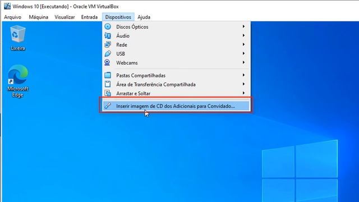Click the Discos Ópticos disc icon

(108, 26)
